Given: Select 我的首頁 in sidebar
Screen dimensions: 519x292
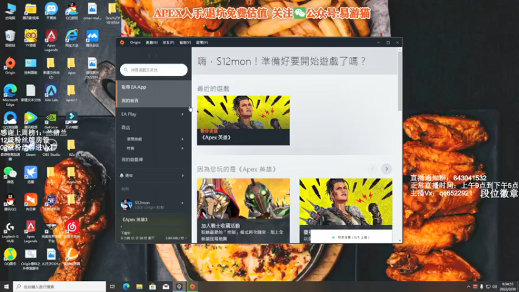Looking at the screenshot, I should (154, 101).
